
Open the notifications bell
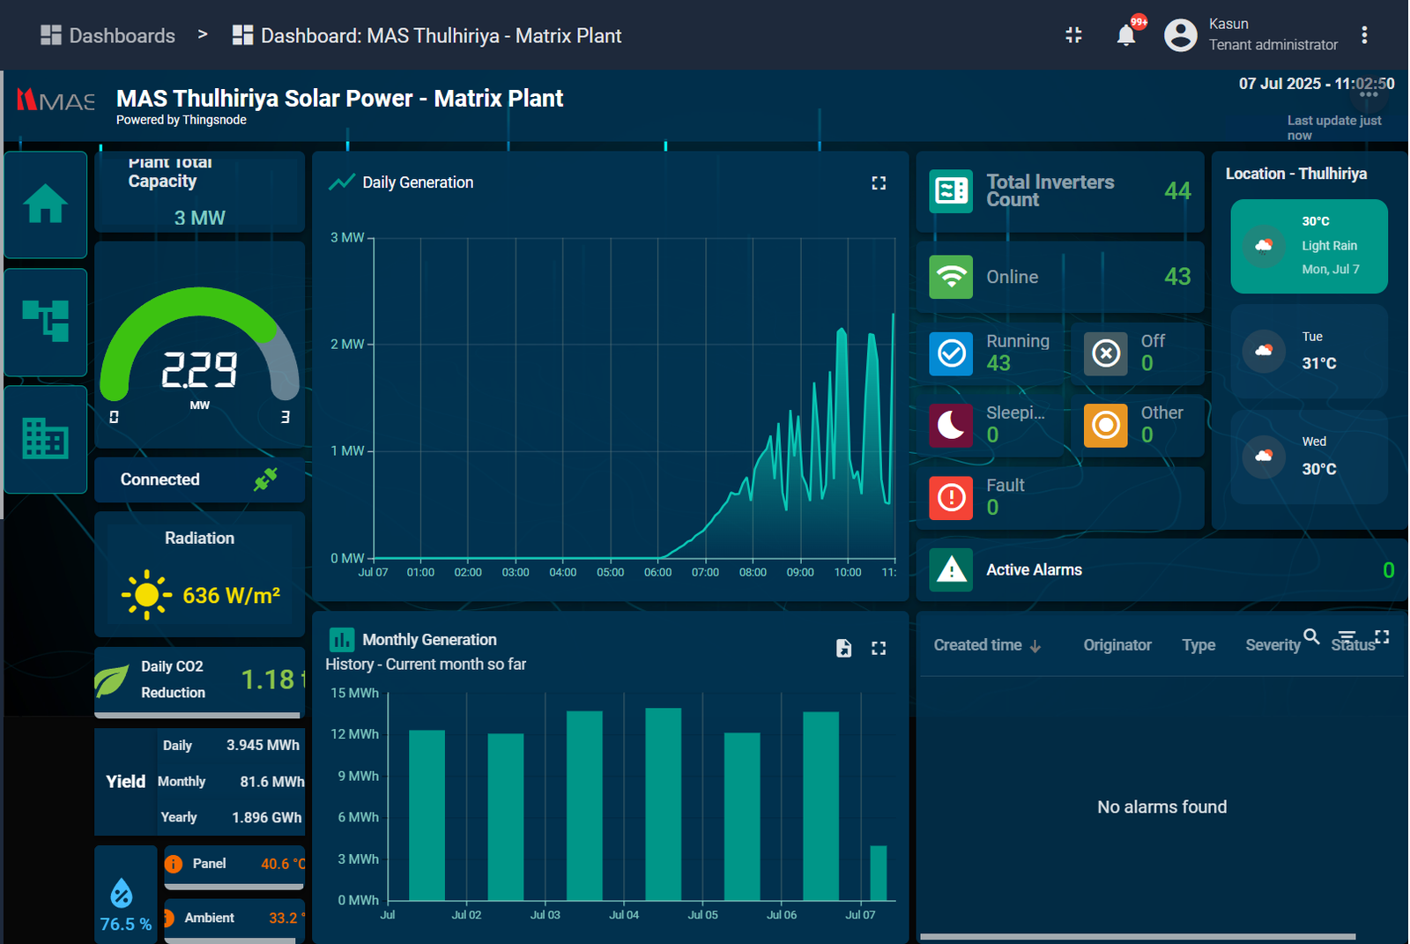tap(1126, 35)
